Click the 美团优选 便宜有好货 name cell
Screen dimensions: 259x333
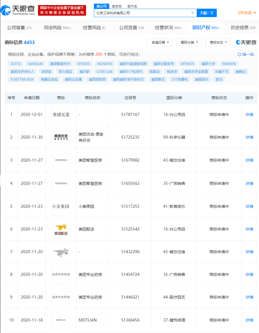93,138
